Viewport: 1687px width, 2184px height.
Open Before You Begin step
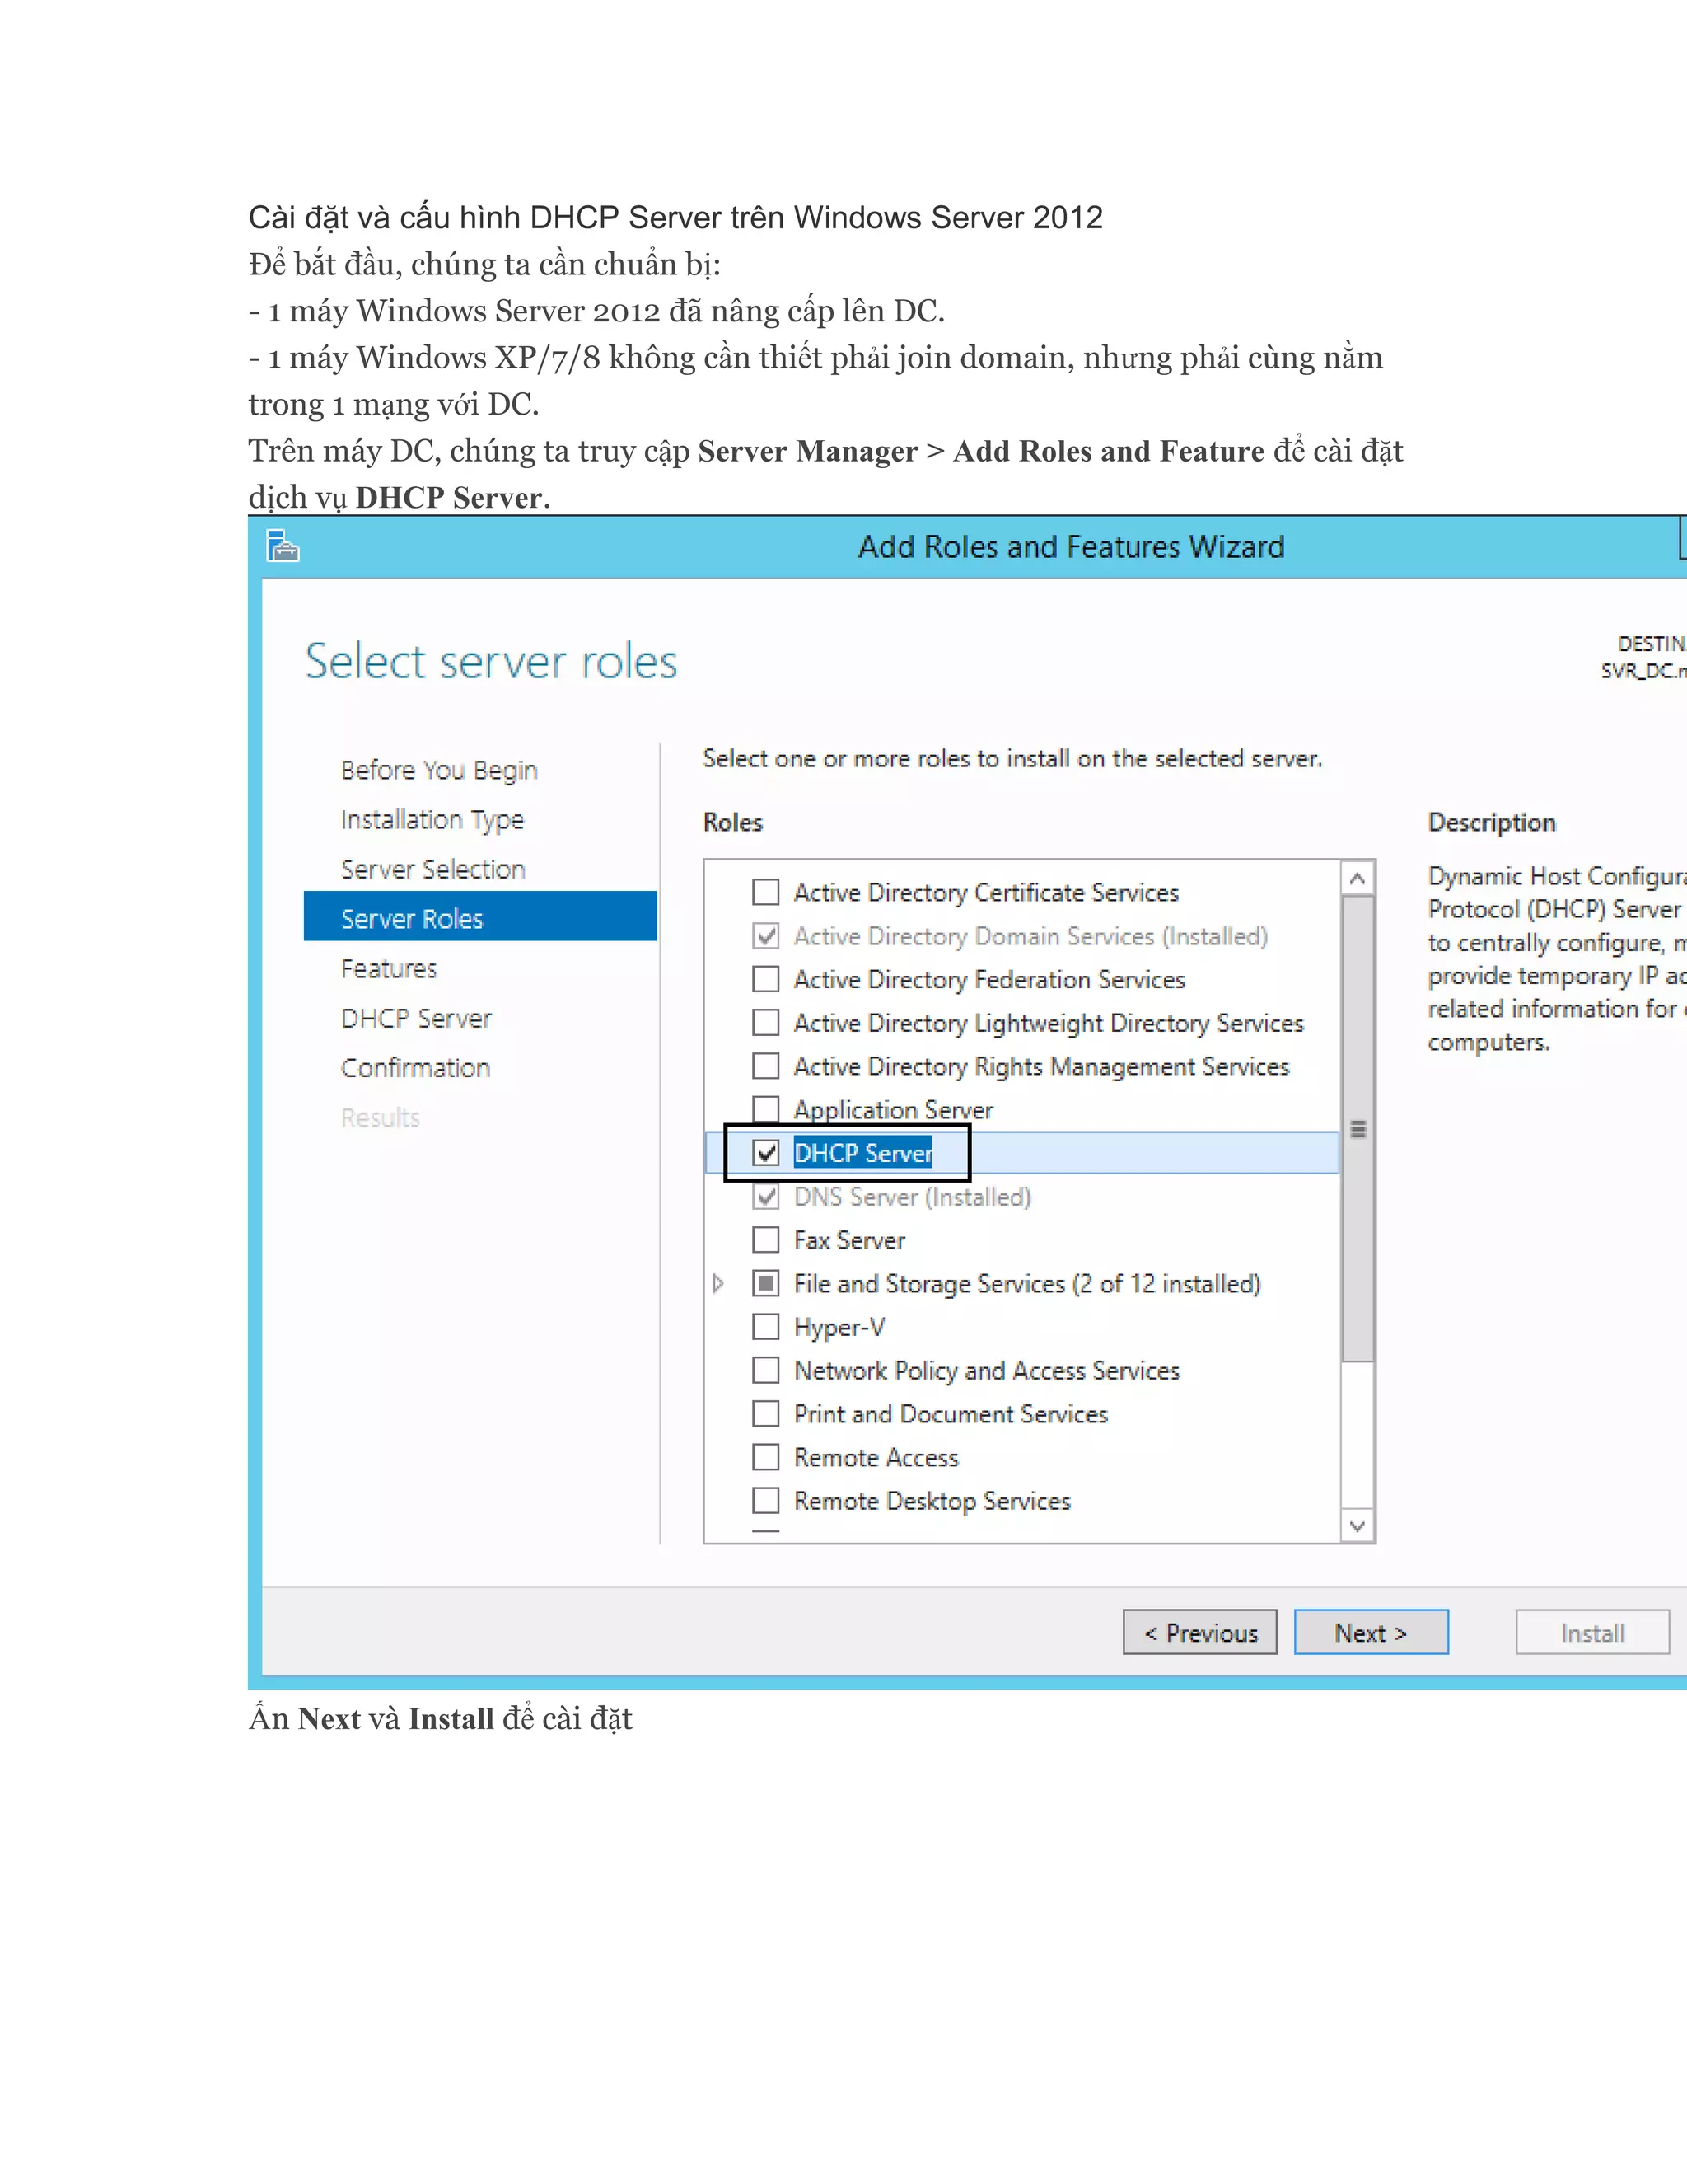[x=439, y=770]
